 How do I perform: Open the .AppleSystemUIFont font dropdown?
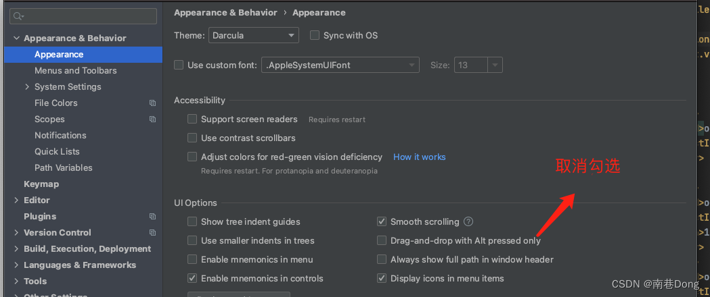tap(340, 65)
